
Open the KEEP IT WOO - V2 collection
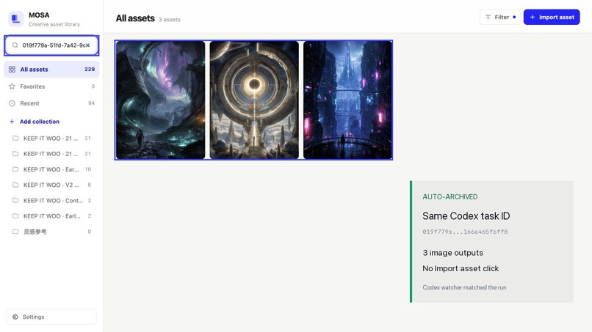51,185
